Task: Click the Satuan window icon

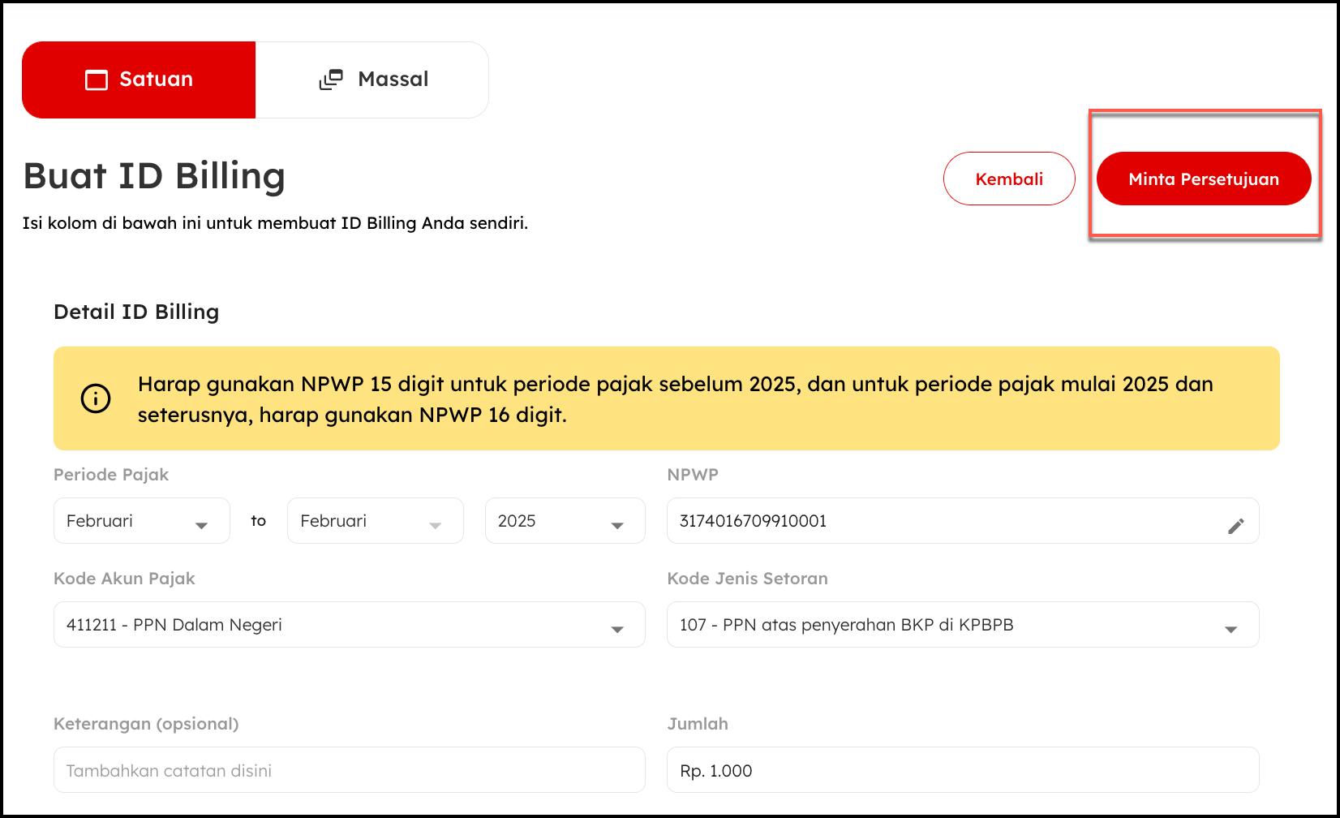Action: point(97,80)
